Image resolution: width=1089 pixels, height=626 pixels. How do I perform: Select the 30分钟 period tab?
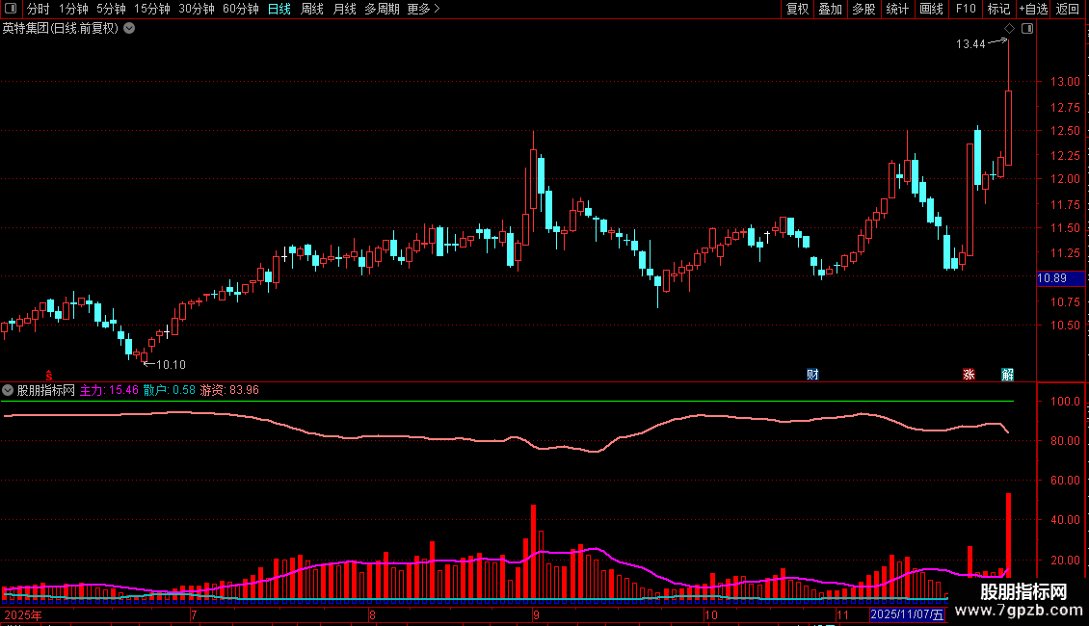[x=197, y=9]
